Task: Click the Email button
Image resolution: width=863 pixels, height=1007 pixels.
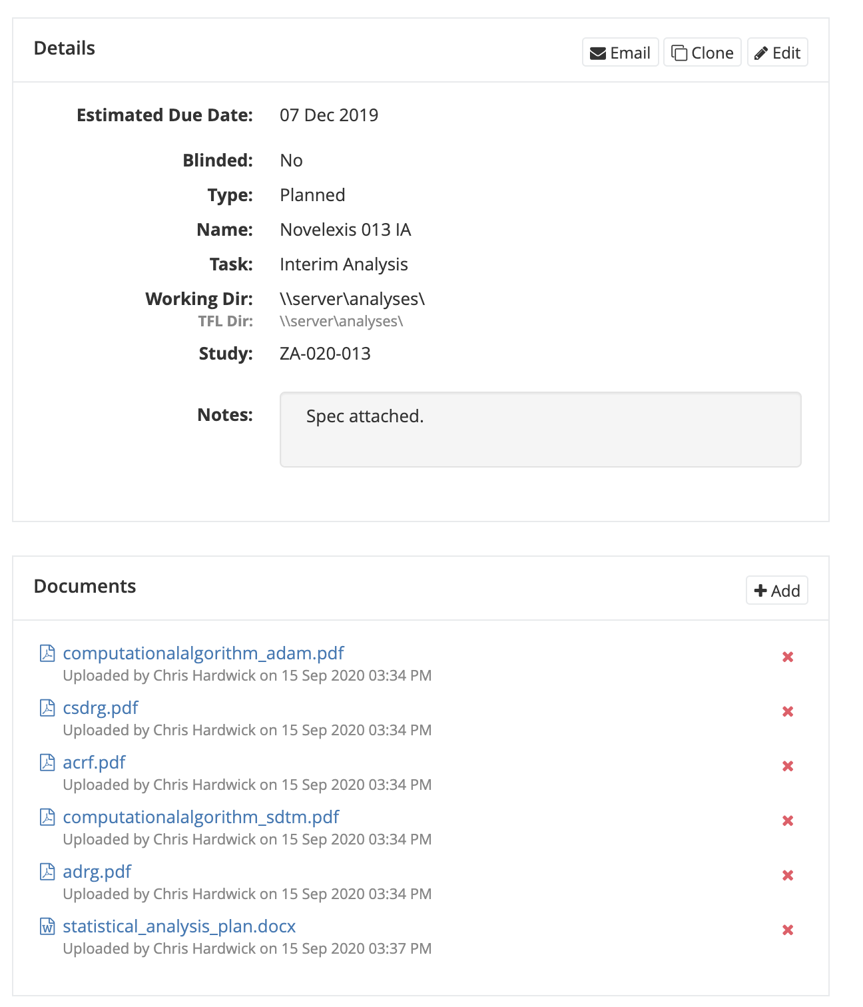Action: click(x=620, y=53)
